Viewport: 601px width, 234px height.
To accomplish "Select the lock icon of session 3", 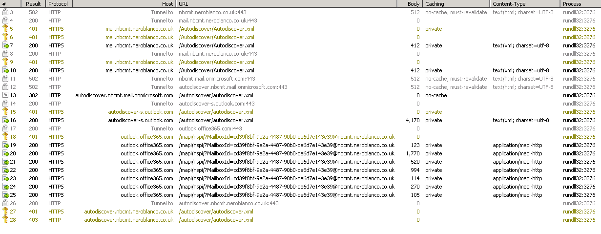I will coord(5,12).
